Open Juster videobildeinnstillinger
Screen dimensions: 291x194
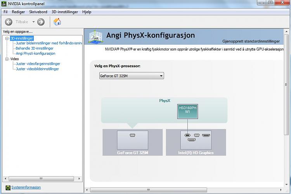pyautogui.click(x=37, y=69)
